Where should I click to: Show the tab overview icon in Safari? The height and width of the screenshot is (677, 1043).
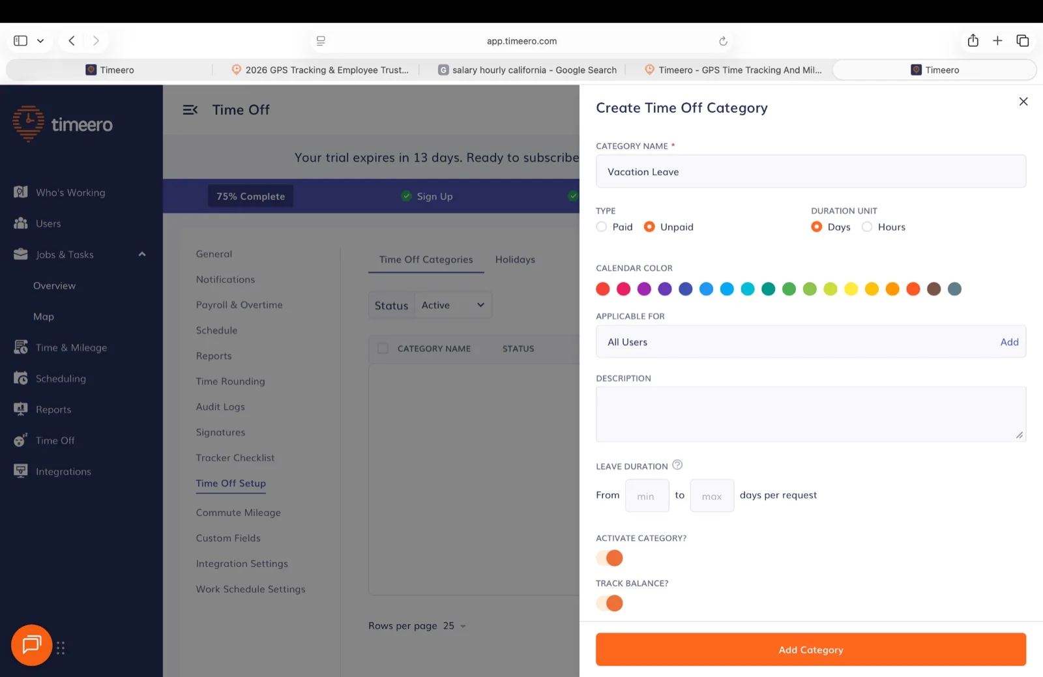[1023, 40]
